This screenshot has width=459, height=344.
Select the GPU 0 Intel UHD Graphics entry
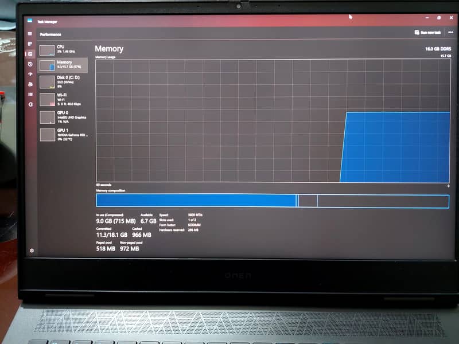point(63,117)
